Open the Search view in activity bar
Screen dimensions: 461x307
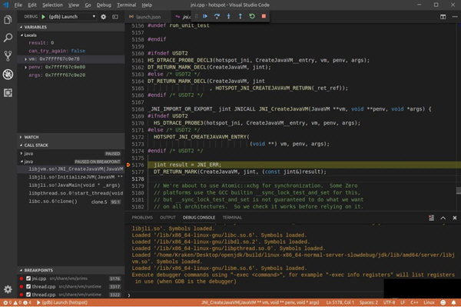click(8, 38)
